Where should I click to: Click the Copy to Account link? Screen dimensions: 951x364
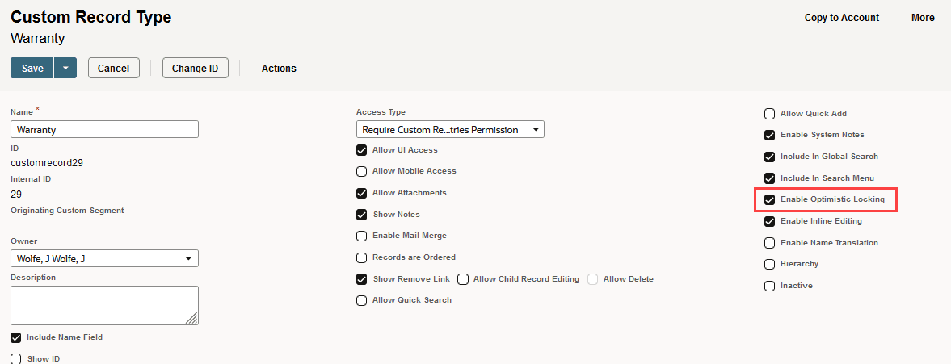[x=841, y=18]
